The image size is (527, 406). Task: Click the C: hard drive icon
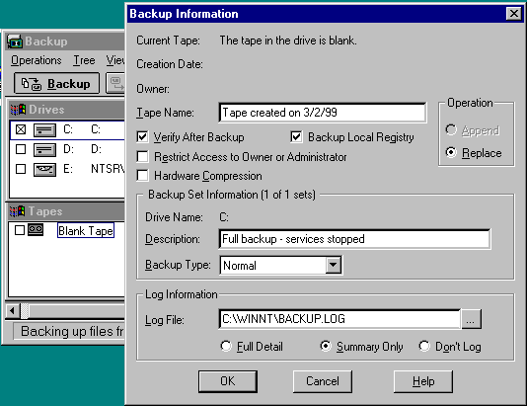click(44, 129)
